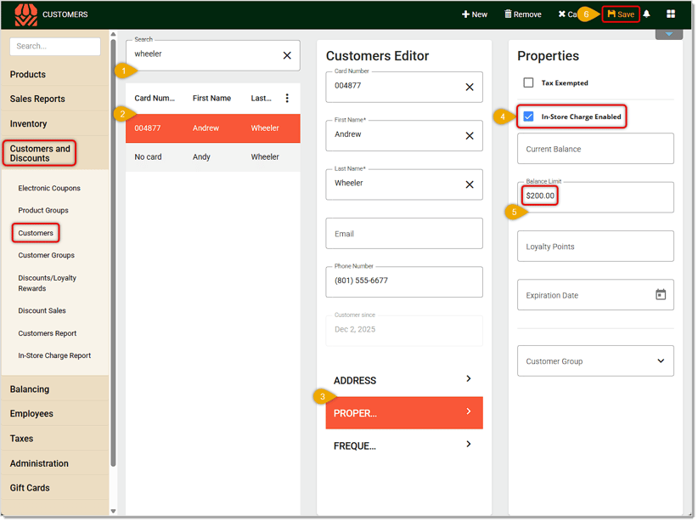
Task: Clear the First Name field
Action: tap(470, 136)
